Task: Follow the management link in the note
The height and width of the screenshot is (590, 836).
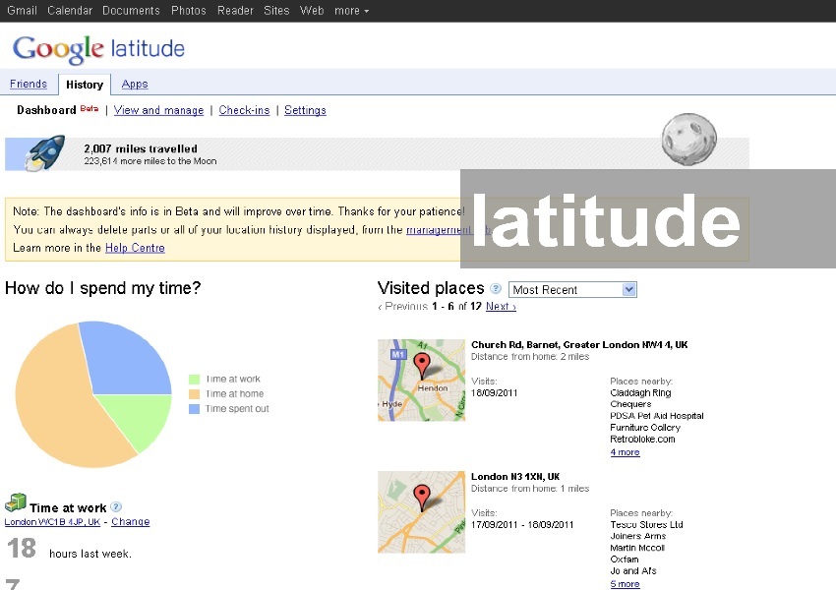Action: (x=439, y=230)
